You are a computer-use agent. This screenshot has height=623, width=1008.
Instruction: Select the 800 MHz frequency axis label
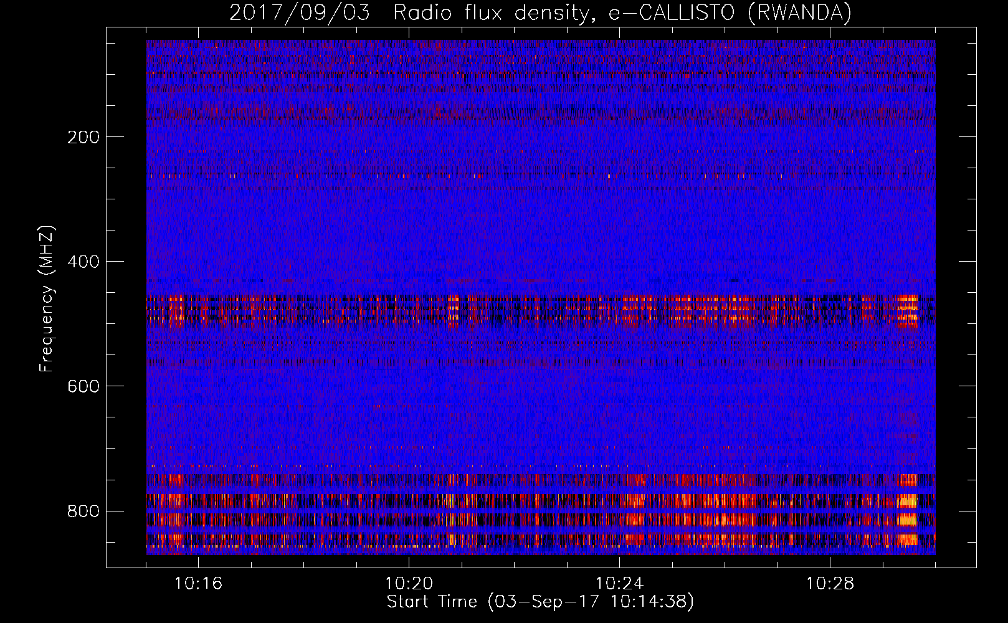click(83, 511)
